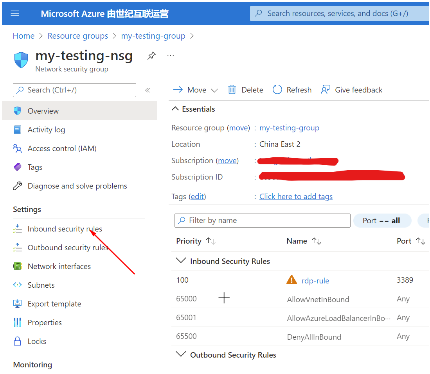Sort the table by Port
The image size is (430, 374).
(x=411, y=241)
